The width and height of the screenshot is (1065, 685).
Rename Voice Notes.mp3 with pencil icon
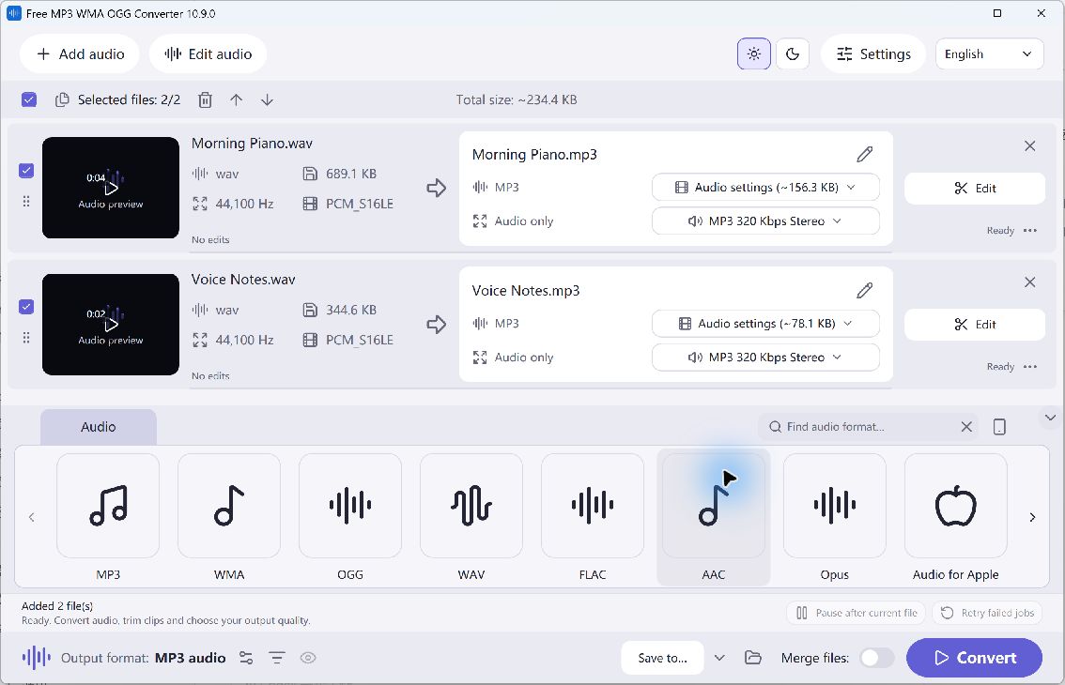[864, 291]
